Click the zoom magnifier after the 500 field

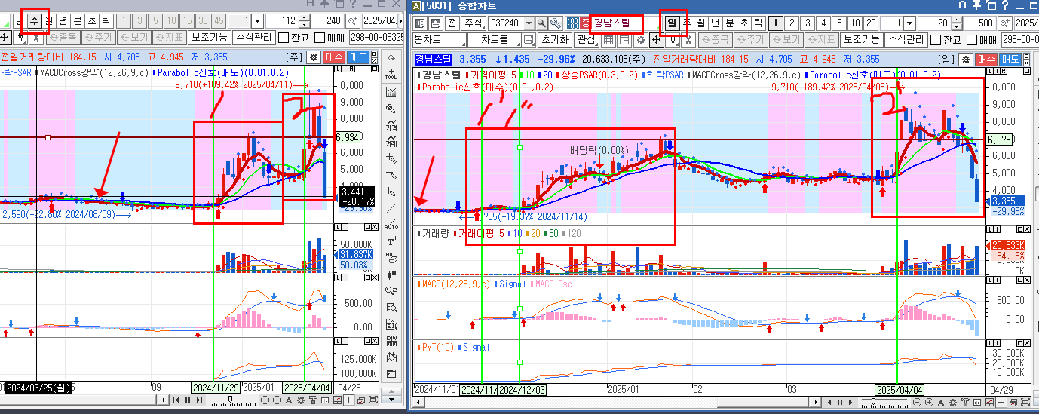click(x=1004, y=23)
